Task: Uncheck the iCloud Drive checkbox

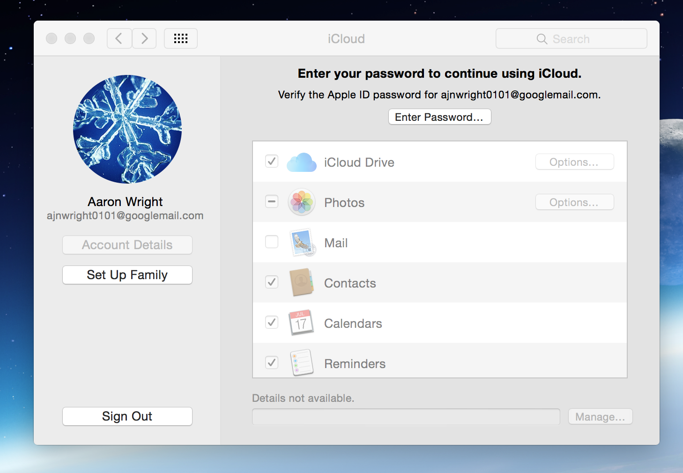Action: (272, 161)
